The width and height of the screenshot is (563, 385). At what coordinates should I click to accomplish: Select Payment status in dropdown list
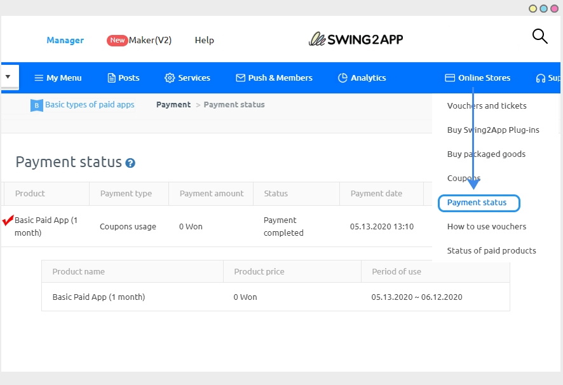(477, 203)
